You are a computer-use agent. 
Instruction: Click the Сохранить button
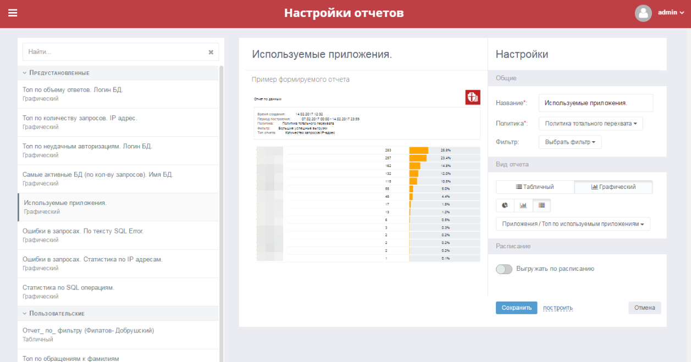pos(517,308)
